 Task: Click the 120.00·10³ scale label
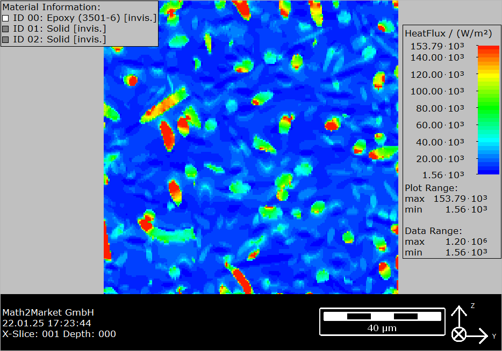(x=438, y=75)
